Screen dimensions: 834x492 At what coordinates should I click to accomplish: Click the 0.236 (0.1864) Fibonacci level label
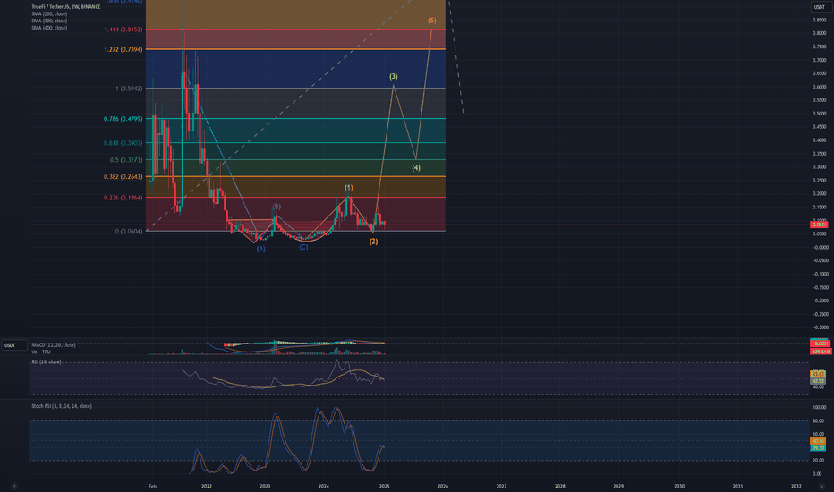[123, 198]
